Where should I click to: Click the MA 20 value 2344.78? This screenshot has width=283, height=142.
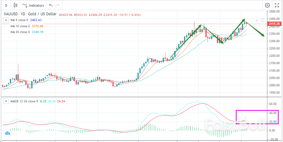37,32
